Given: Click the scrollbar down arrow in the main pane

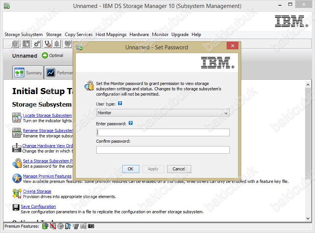Looking at the screenshot, I should click(308, 219).
